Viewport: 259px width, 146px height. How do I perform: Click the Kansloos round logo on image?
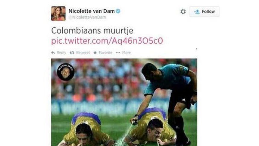pyautogui.click(x=66, y=72)
